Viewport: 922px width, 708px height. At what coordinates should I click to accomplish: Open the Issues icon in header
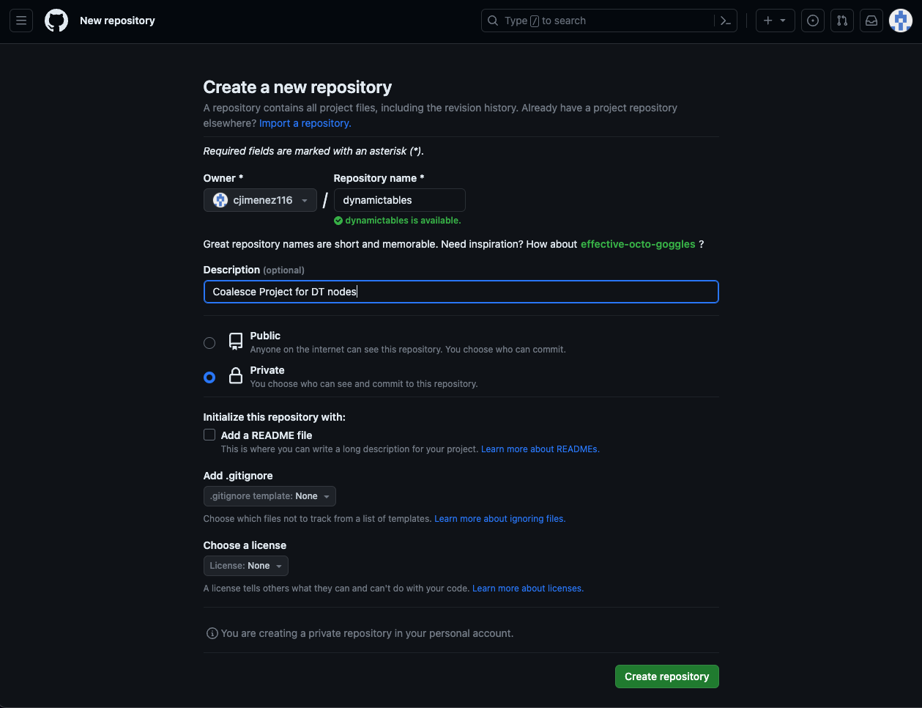[813, 21]
